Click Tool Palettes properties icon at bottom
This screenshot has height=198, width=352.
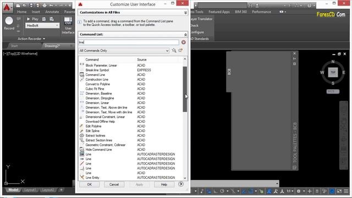[295, 167]
